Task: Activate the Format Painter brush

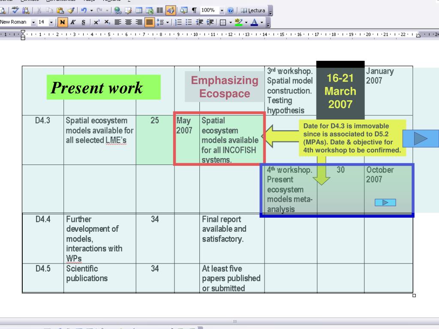Action: coord(71,11)
